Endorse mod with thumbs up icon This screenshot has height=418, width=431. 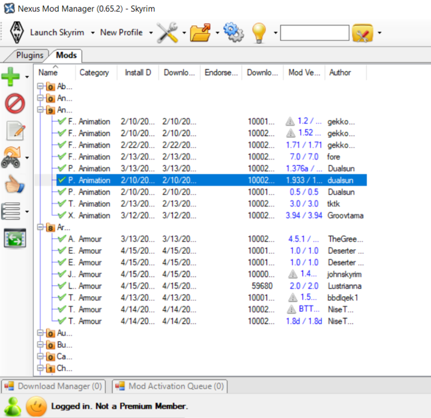tap(15, 184)
